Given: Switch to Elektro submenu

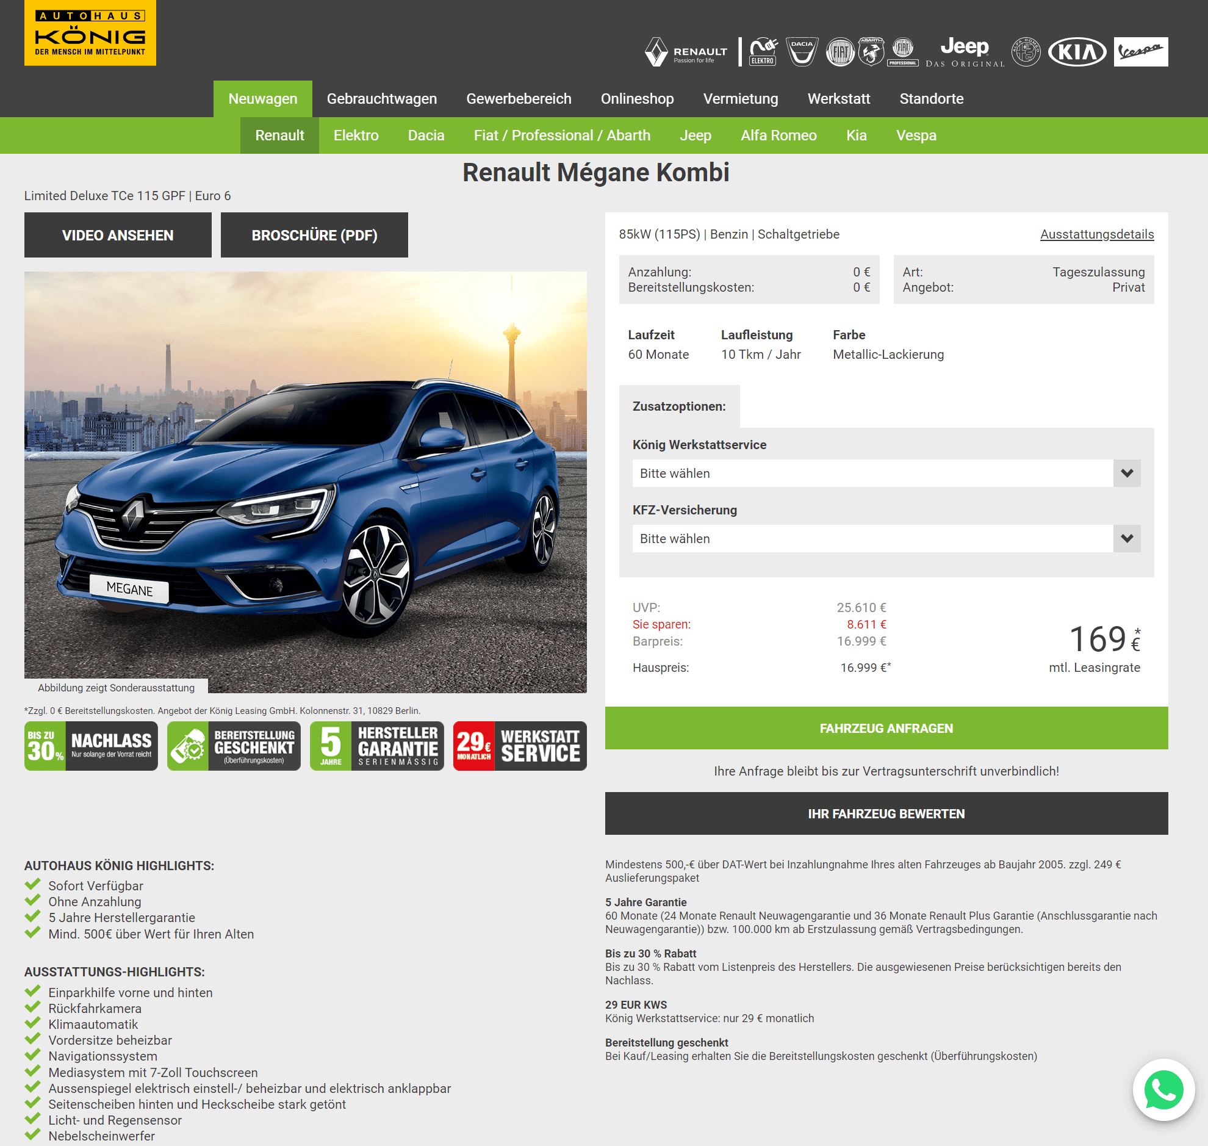Looking at the screenshot, I should 356,135.
